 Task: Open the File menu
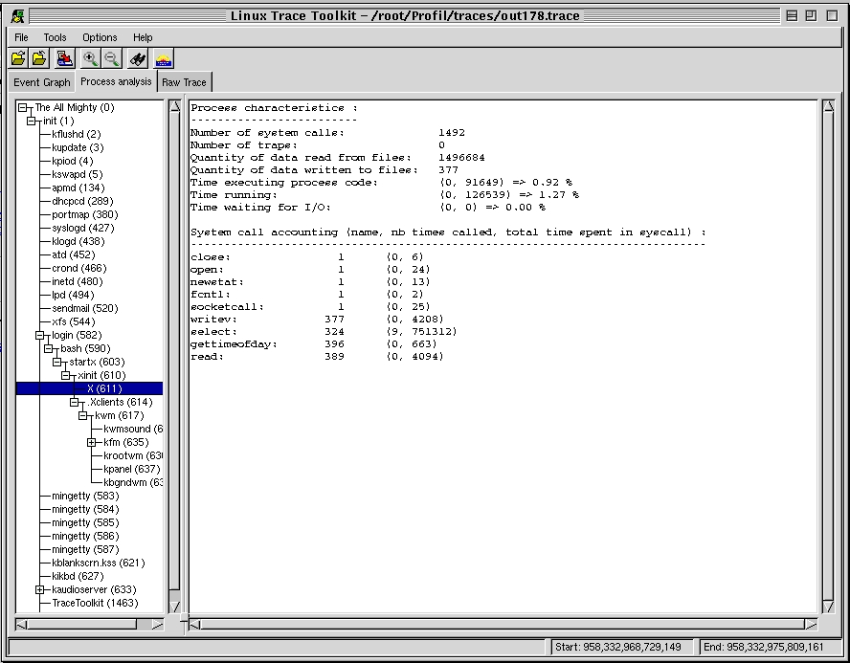(21, 37)
